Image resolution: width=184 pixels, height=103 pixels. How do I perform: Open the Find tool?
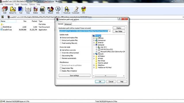43,10
